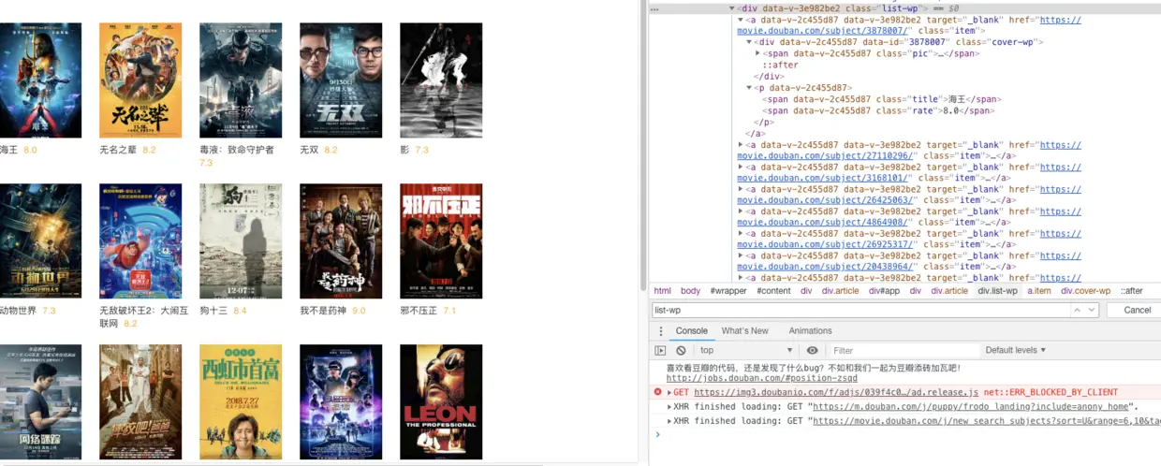The height and width of the screenshot is (466, 1161).
Task: Collapse the cover-wp div node
Action: pyautogui.click(x=749, y=42)
